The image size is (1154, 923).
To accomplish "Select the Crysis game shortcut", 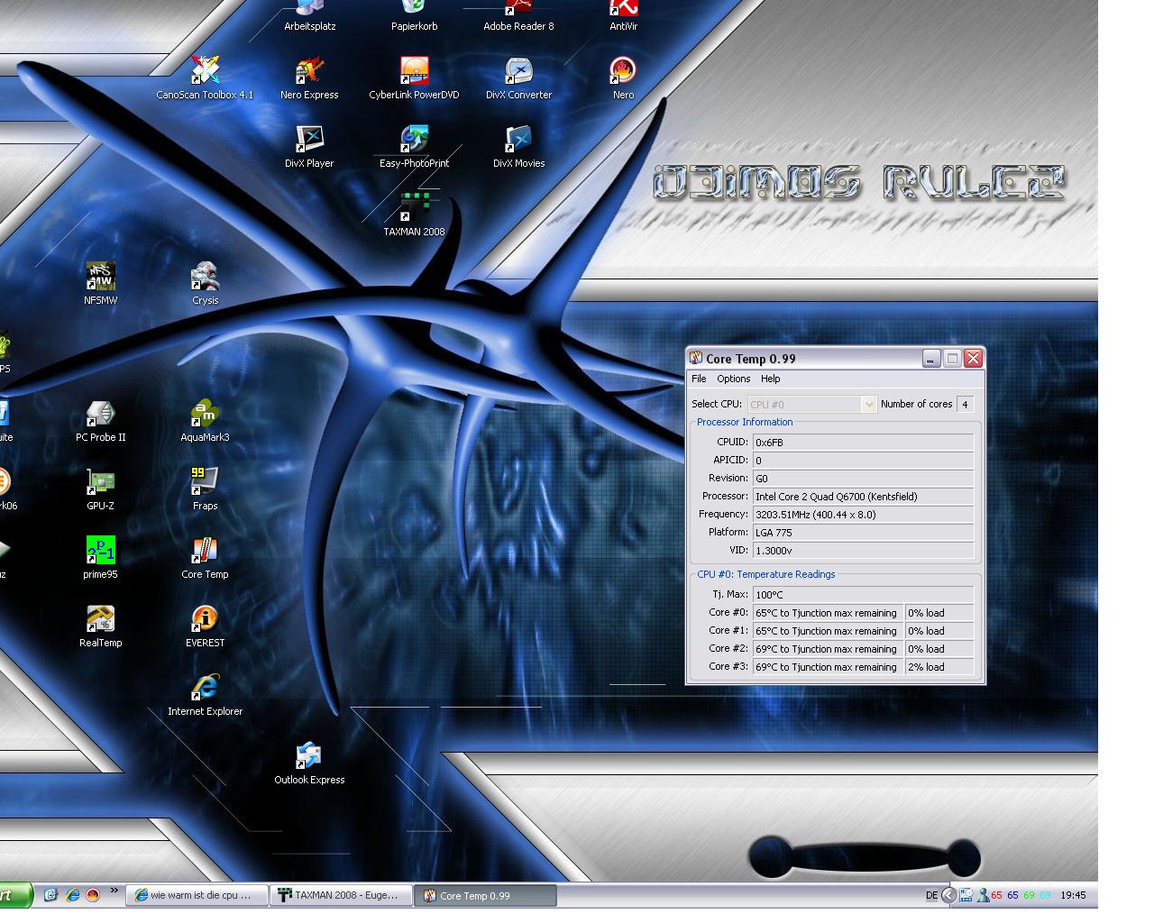I will [x=205, y=284].
